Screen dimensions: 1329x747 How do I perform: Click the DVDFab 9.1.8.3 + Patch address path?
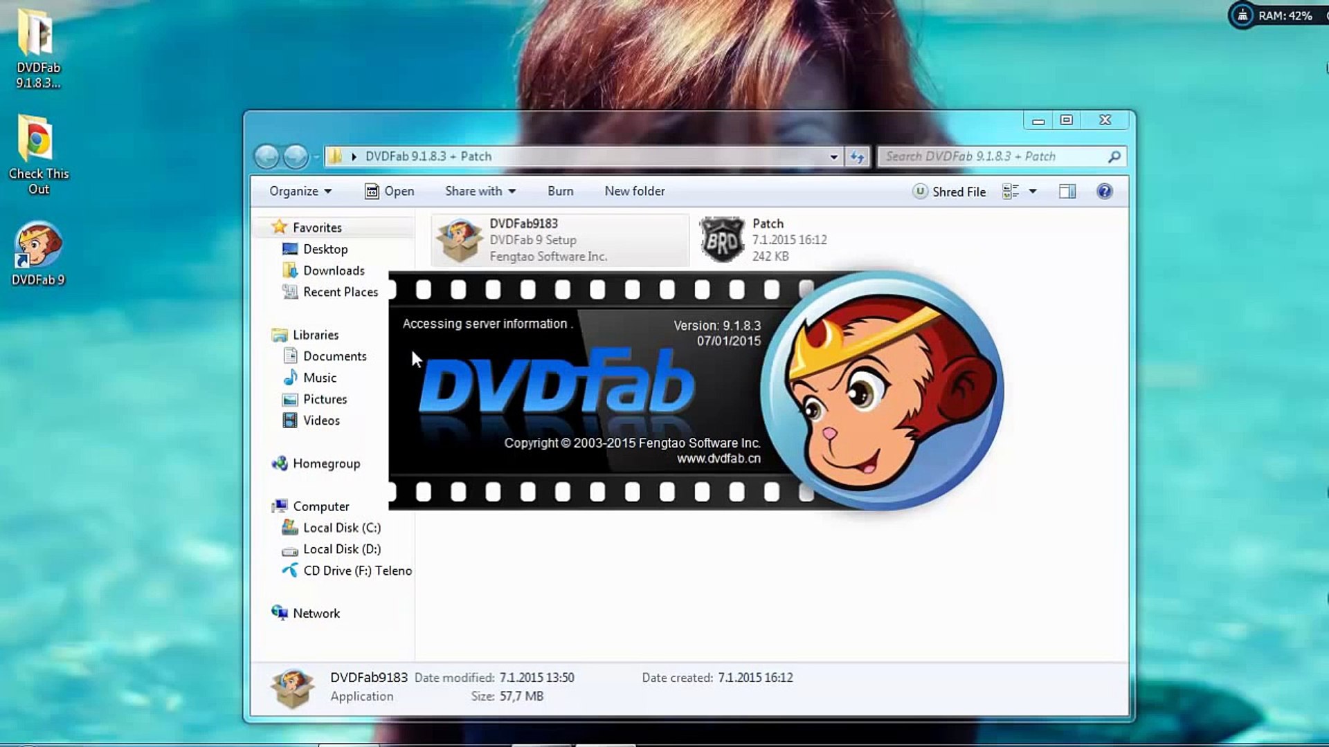(x=428, y=157)
